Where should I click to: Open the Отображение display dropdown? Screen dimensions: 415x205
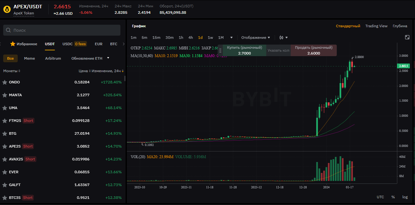click(256, 38)
